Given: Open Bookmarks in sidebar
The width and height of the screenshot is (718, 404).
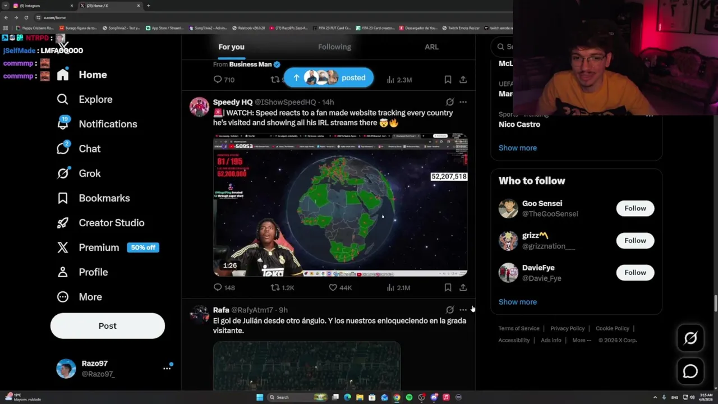Looking at the screenshot, I should (93, 198).
